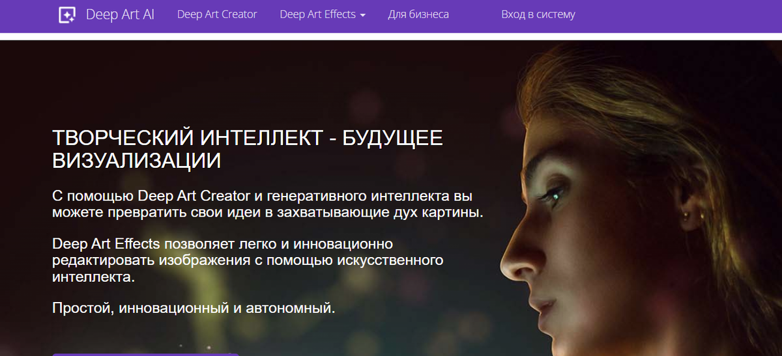Click the paragraph beginning Deep Art Effects позволяет
782x356 pixels.
pyautogui.click(x=248, y=260)
